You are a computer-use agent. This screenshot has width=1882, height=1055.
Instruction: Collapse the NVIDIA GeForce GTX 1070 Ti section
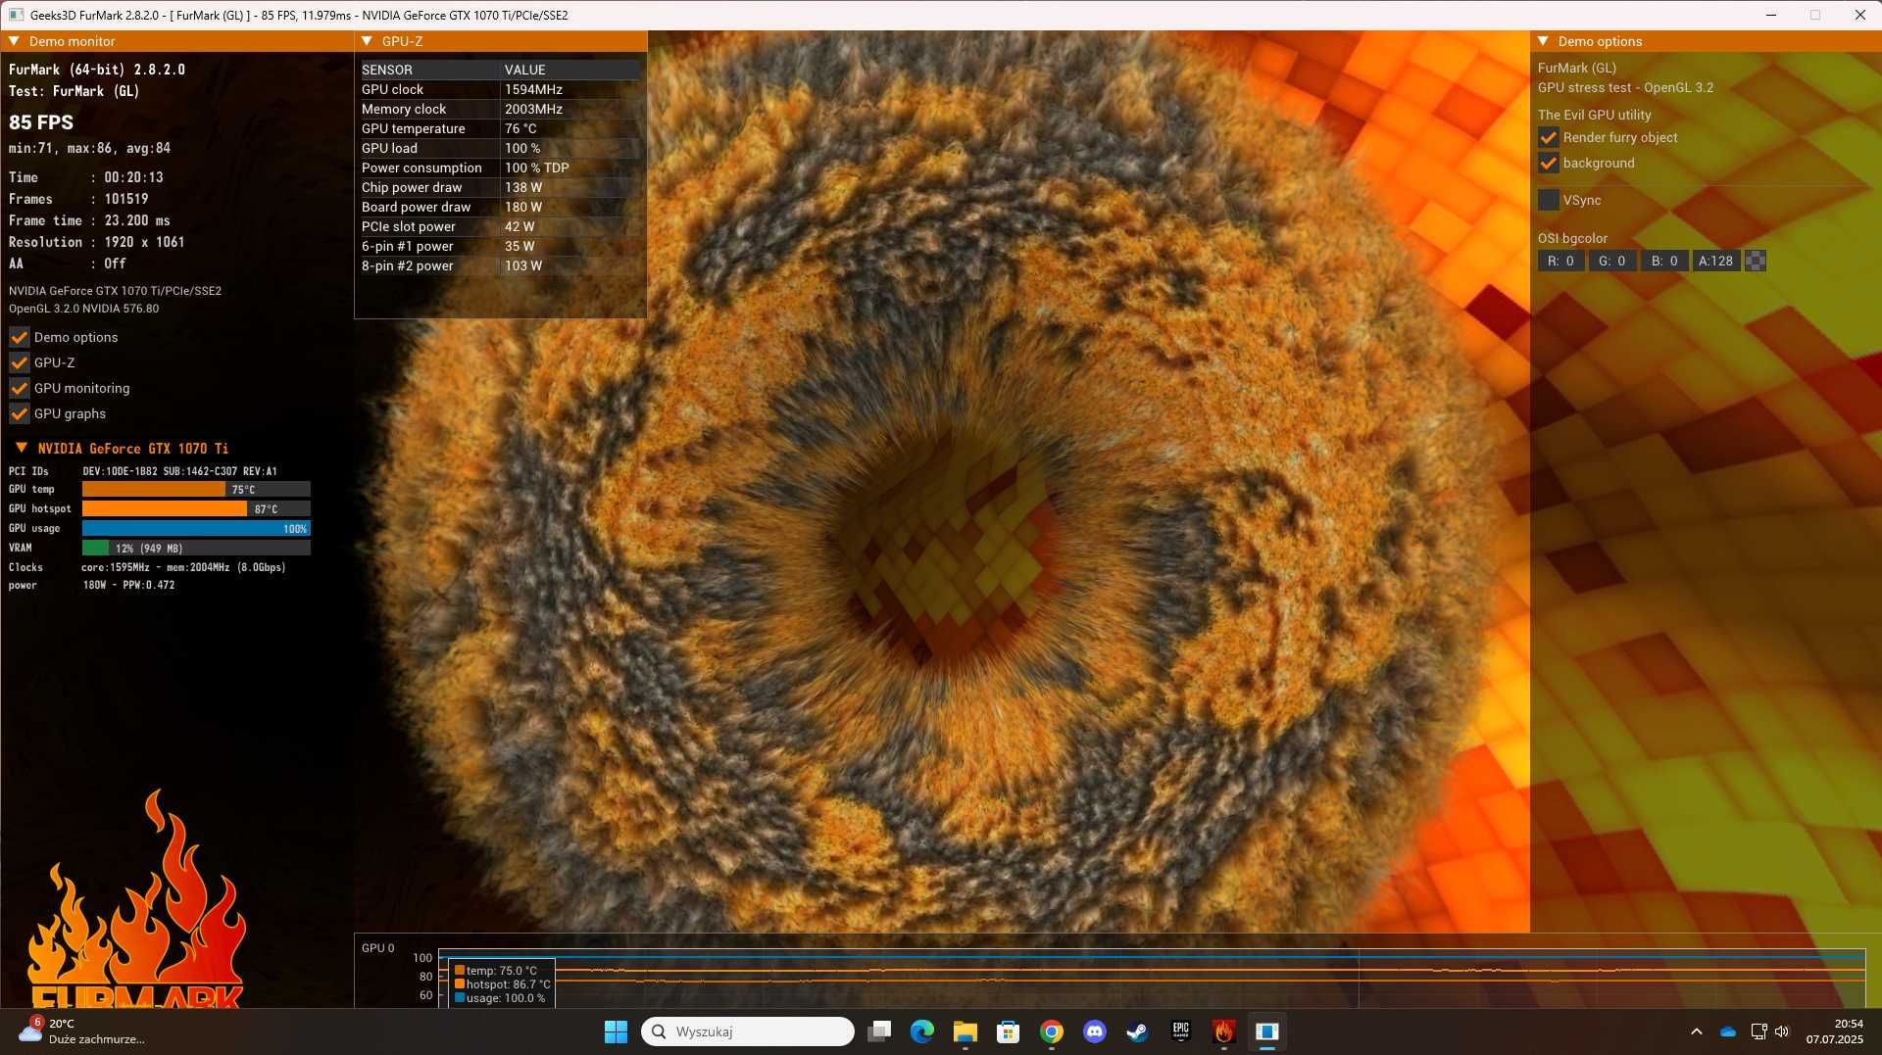(x=21, y=448)
